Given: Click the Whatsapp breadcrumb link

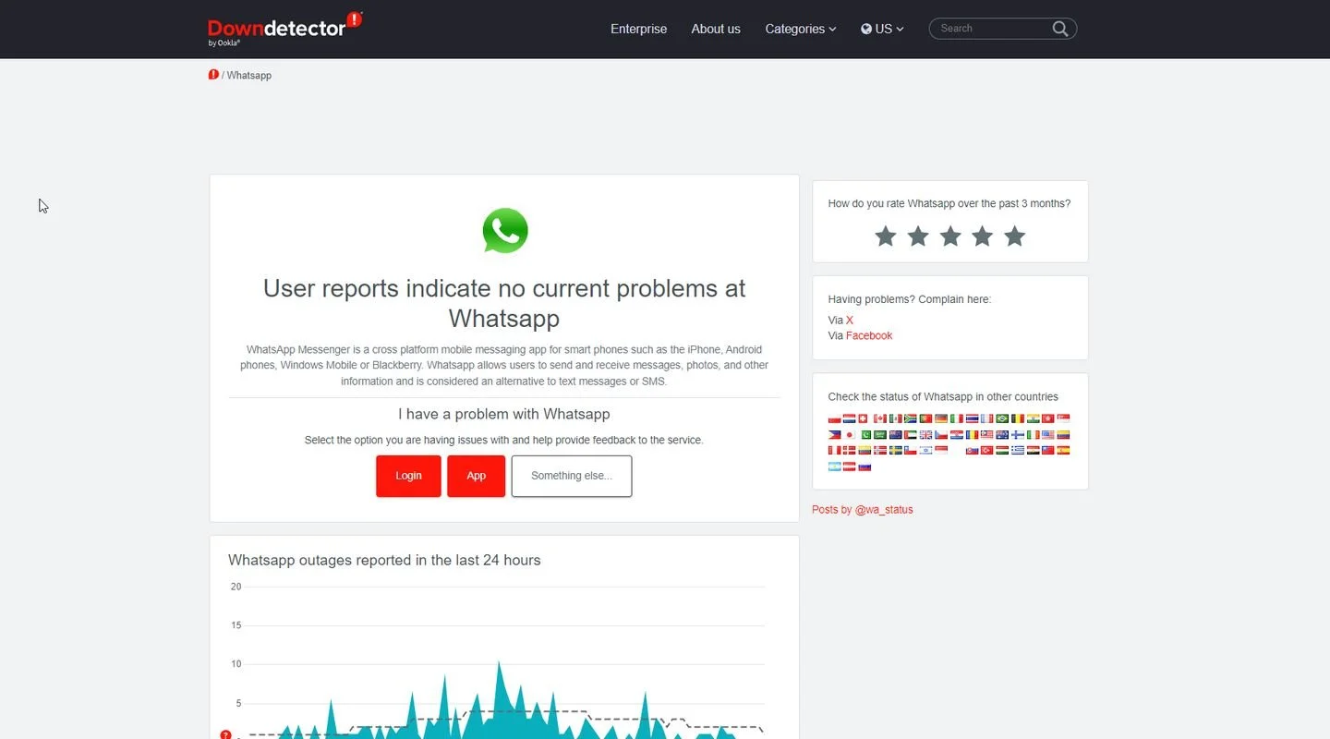Looking at the screenshot, I should (249, 75).
